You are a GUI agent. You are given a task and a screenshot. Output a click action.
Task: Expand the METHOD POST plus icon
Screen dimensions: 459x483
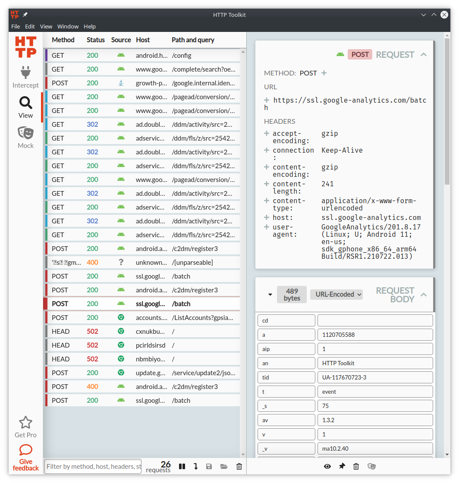coord(324,73)
